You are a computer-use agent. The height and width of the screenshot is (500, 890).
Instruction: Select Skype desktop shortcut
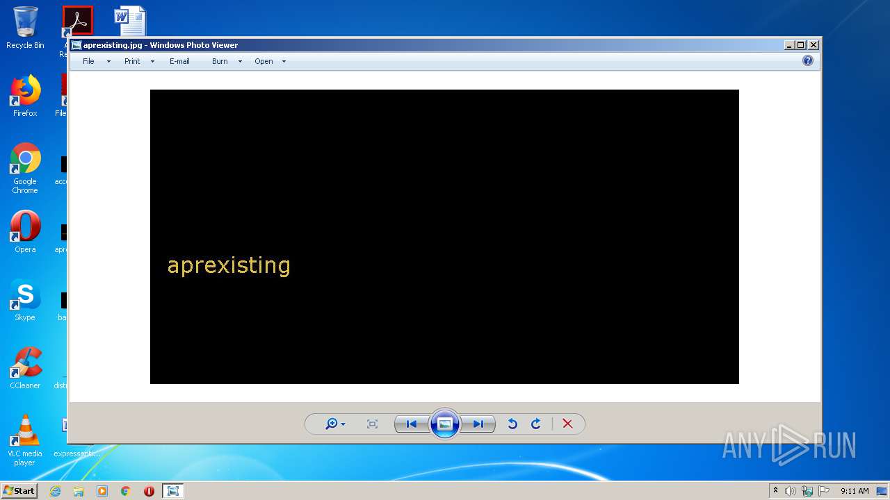[x=25, y=300]
